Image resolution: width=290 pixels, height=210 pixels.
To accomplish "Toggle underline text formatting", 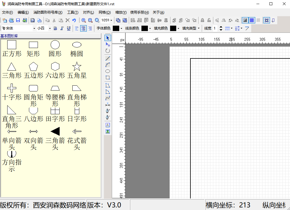I will tap(69, 28).
